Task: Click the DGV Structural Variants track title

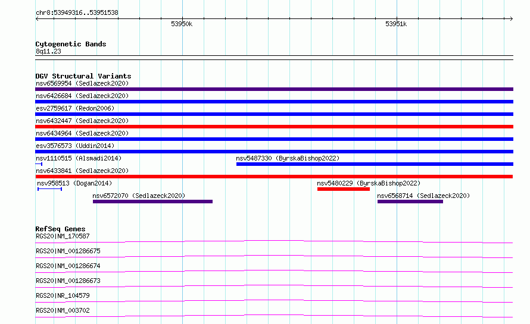Action: (83, 76)
